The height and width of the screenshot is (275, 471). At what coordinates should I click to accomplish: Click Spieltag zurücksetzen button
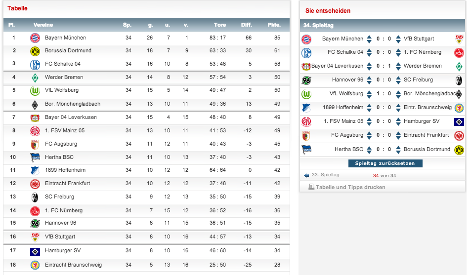coord(385,163)
